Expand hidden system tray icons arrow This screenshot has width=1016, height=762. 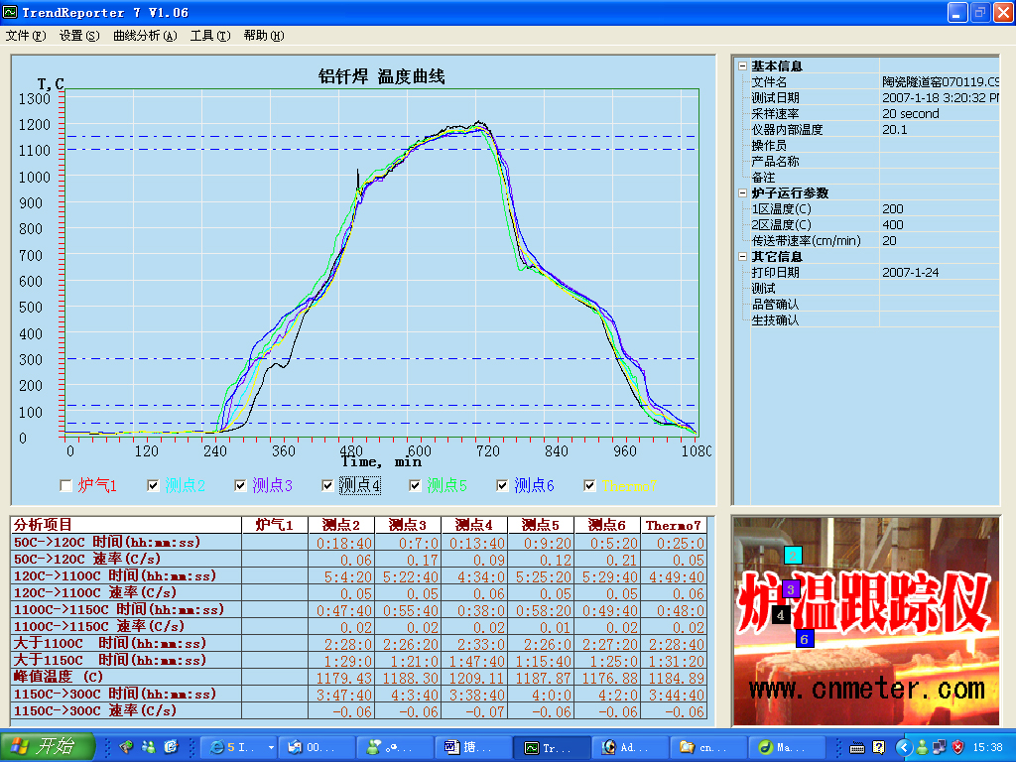[903, 747]
